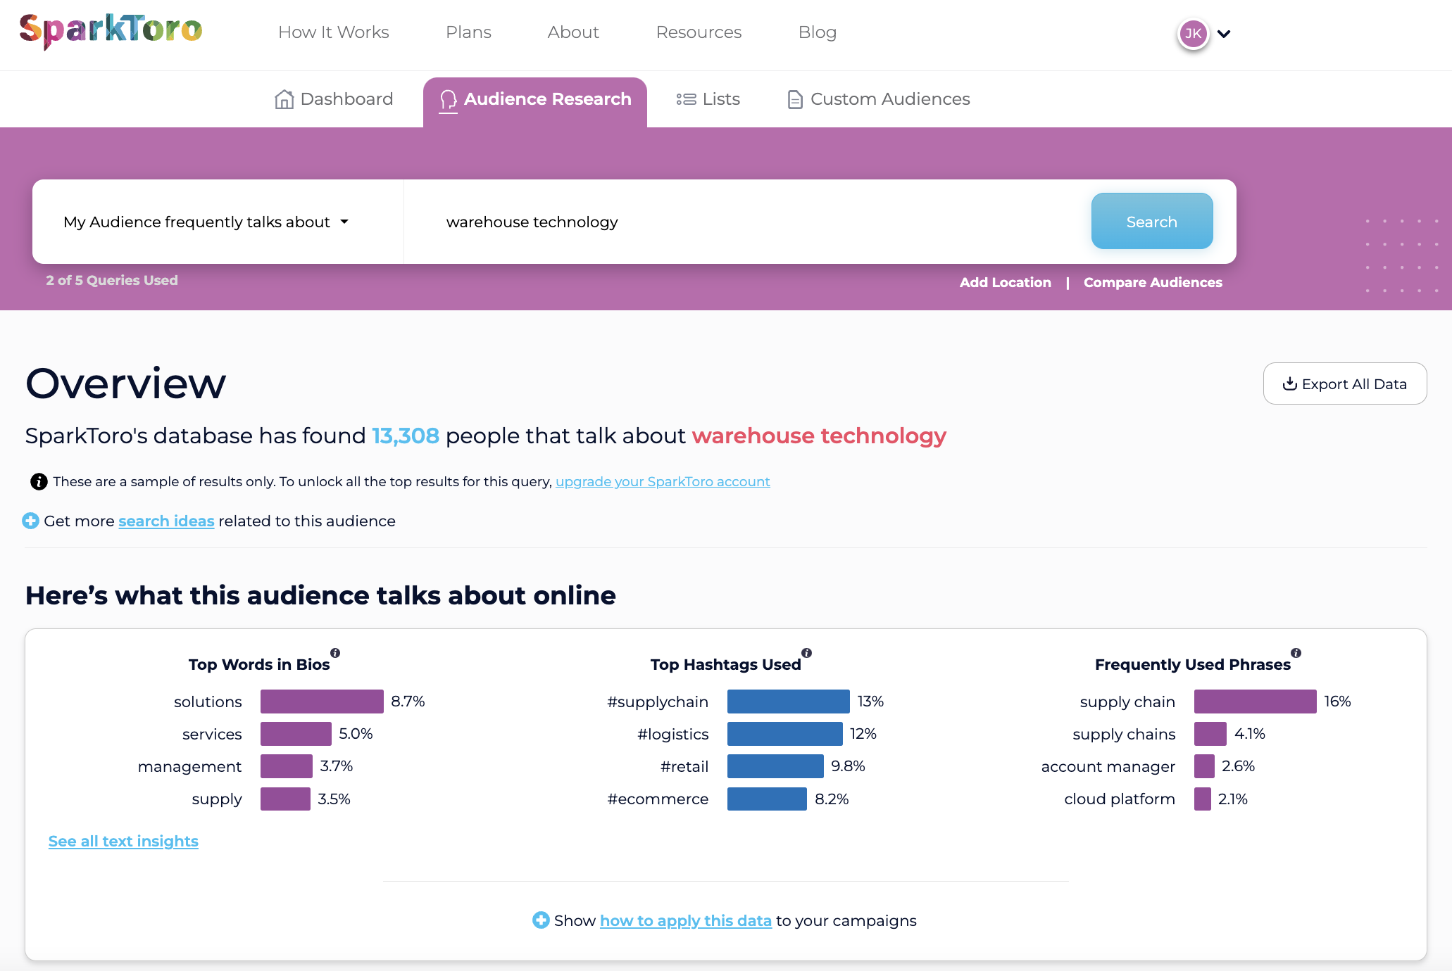The image size is (1452, 971).
Task: Expand the account menu chevron
Action: 1224,34
